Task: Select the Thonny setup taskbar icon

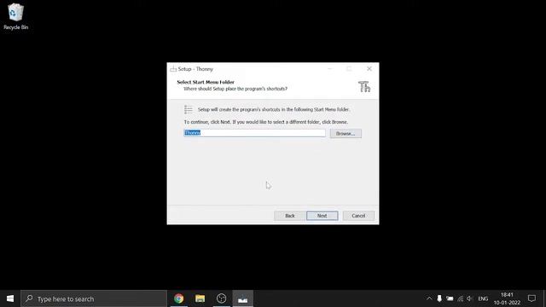Action: [x=242, y=298]
